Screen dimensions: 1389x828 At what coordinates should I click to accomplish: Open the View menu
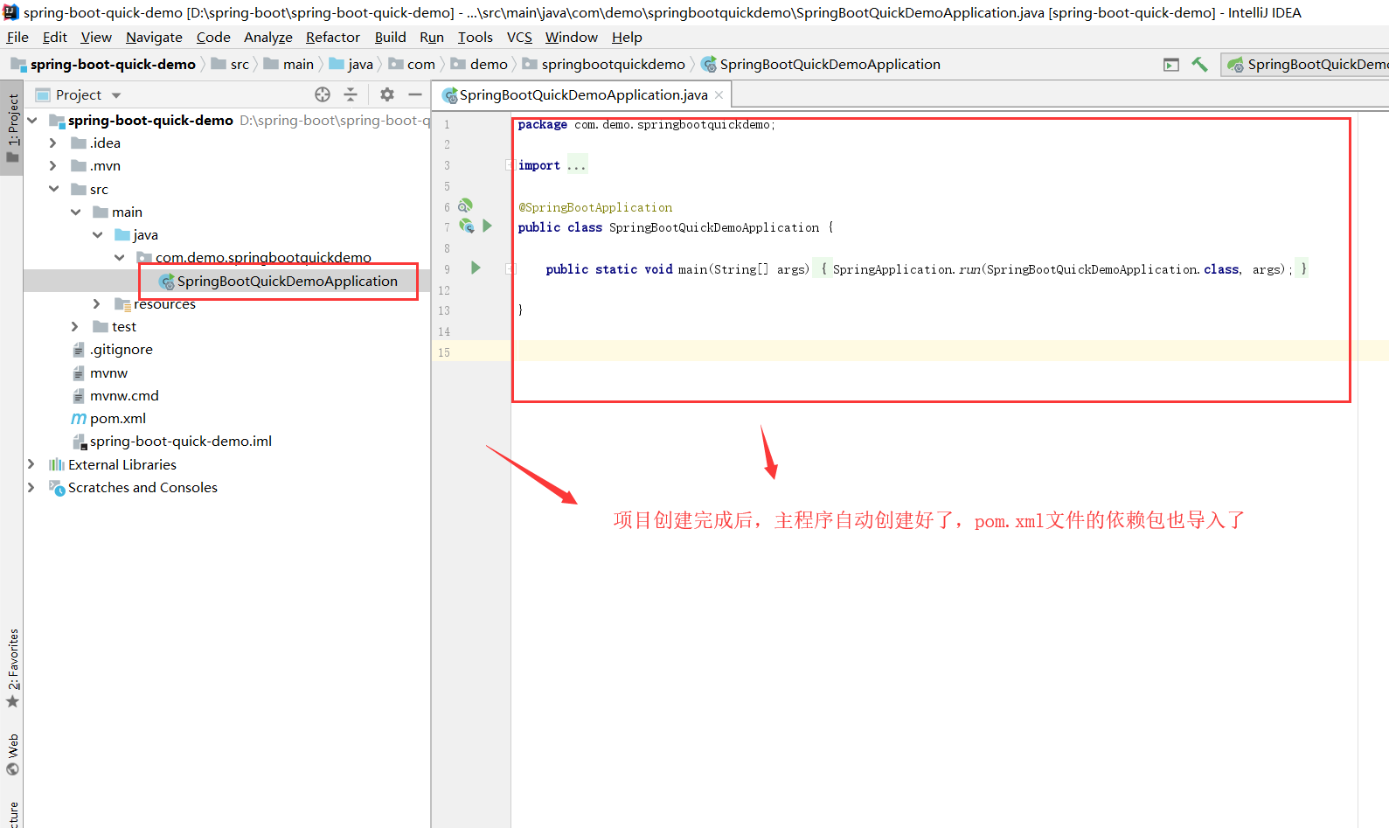coord(96,37)
